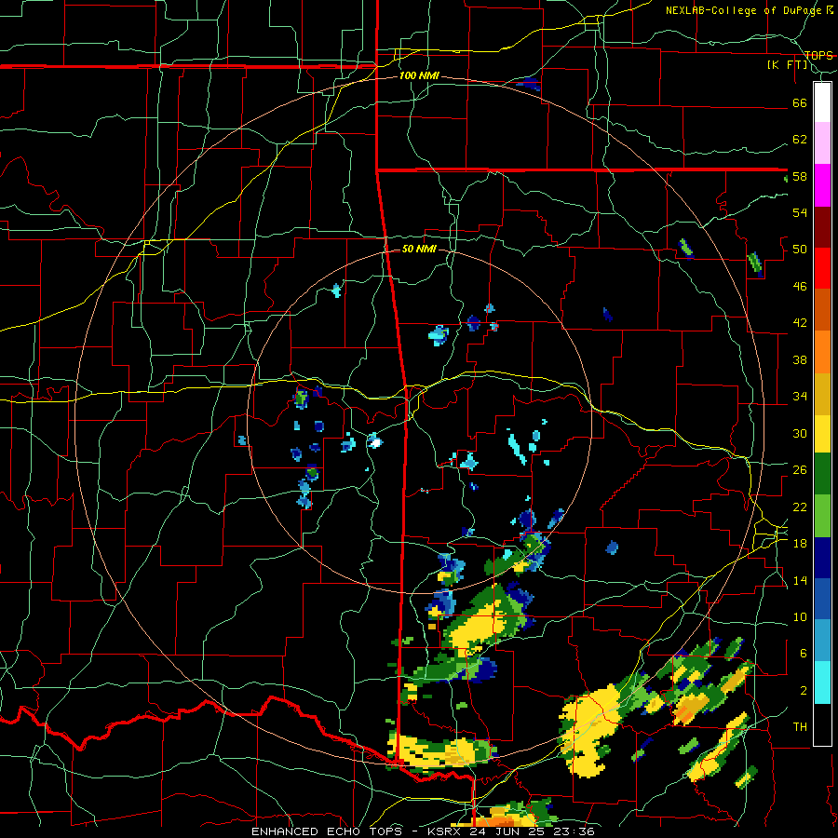Click the legend value 2
The width and height of the screenshot is (838, 838).
click(x=804, y=691)
